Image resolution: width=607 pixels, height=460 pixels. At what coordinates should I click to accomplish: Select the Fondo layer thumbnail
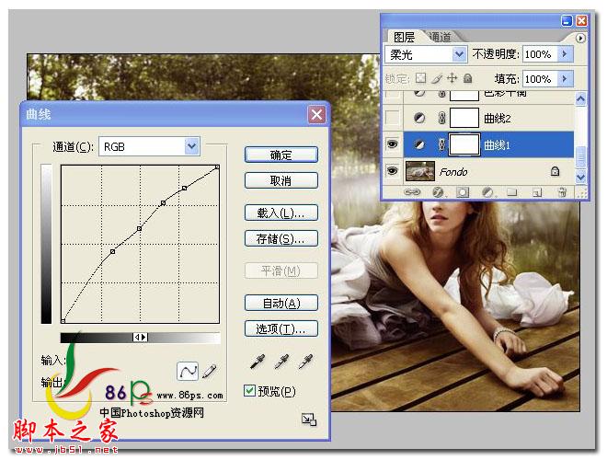pyautogui.click(x=420, y=171)
